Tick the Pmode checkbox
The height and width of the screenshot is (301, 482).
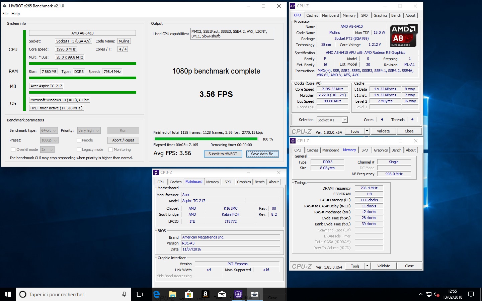pyautogui.click(x=79, y=140)
